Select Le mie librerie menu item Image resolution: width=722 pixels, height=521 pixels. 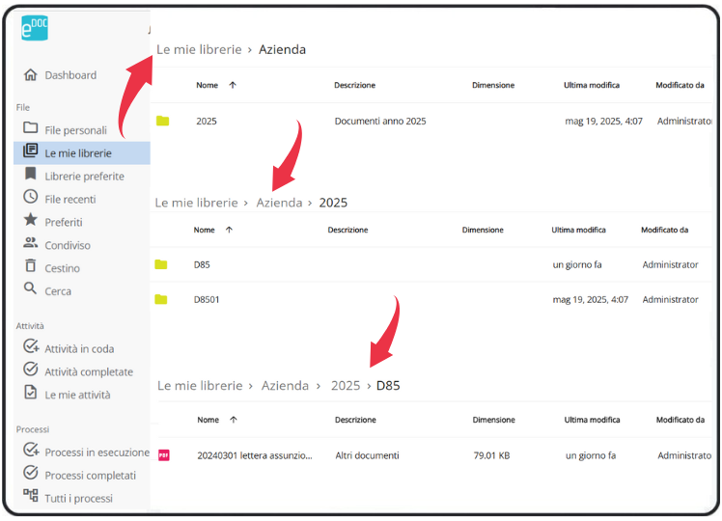click(x=77, y=152)
